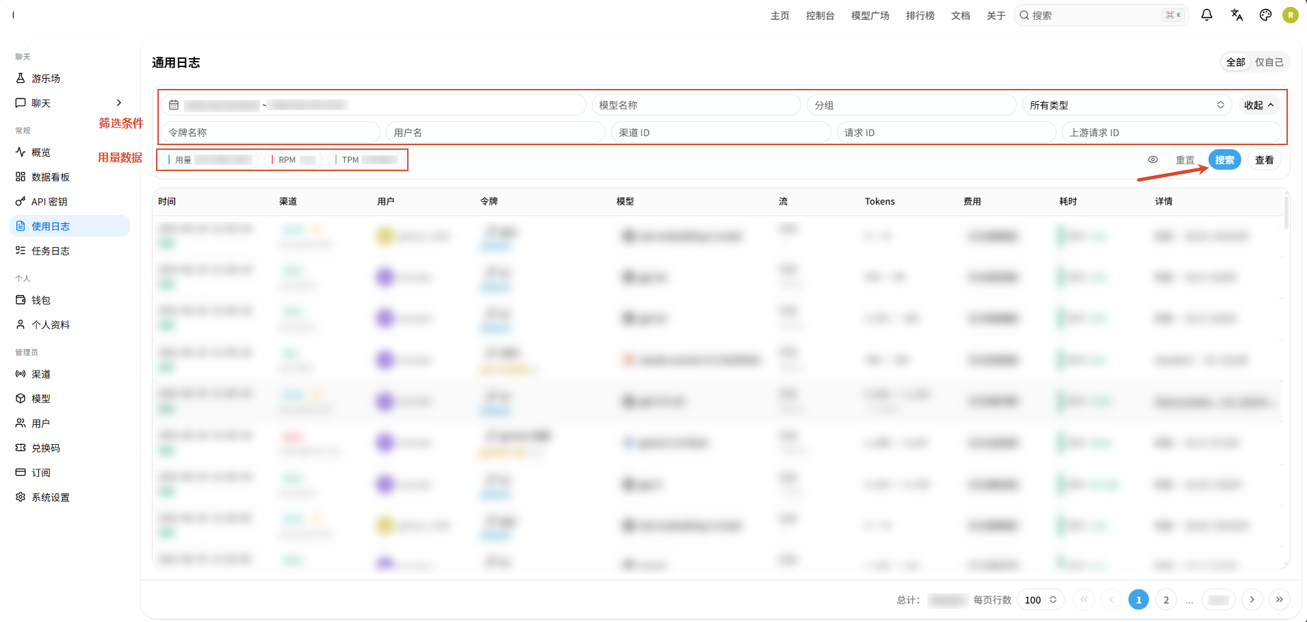Open 概览 in the sidebar
1307x622 pixels.
pos(70,153)
